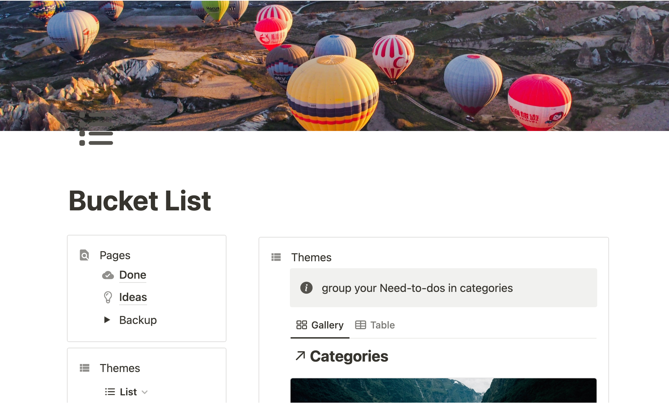This screenshot has width=669, height=418.
Task: Open the mountain gallery card thumbnail
Action: [x=443, y=390]
